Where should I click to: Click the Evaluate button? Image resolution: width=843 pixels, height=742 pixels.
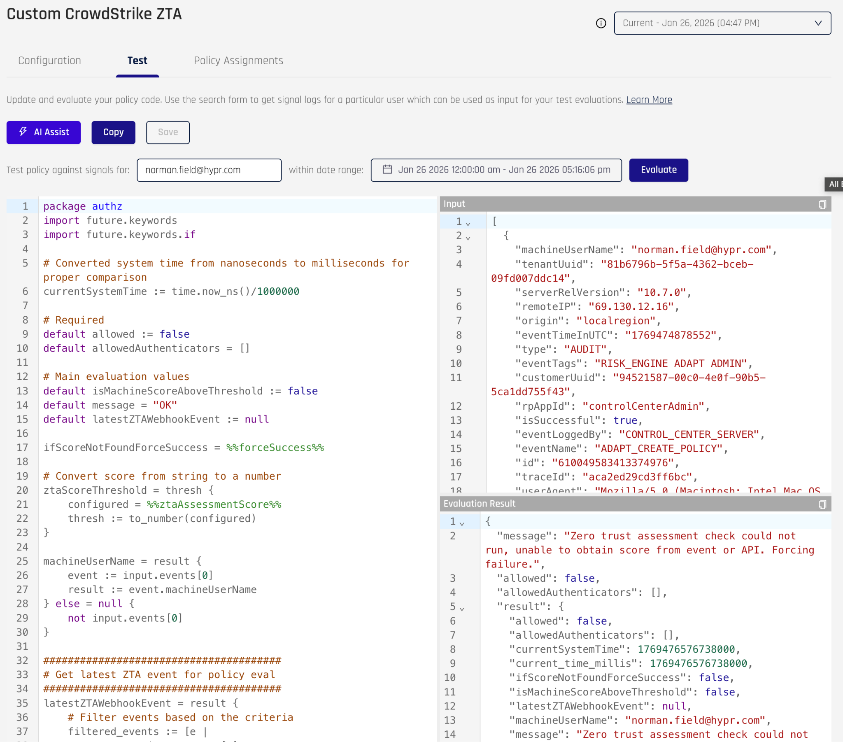tap(658, 170)
